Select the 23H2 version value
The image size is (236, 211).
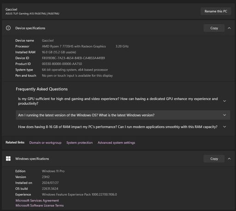[46, 177]
